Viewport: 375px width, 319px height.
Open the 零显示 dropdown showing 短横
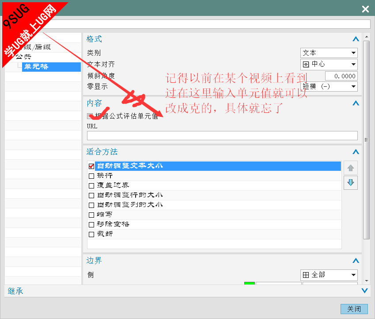(329, 86)
